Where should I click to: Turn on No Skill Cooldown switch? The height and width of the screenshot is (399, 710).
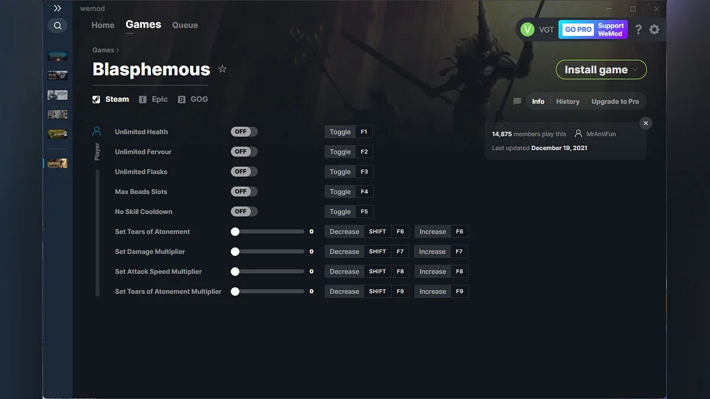click(244, 212)
